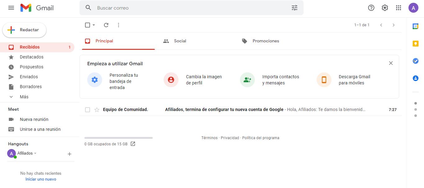This screenshot has width=424, height=188.
Task: Switch to the Principal tab
Action: click(118, 41)
